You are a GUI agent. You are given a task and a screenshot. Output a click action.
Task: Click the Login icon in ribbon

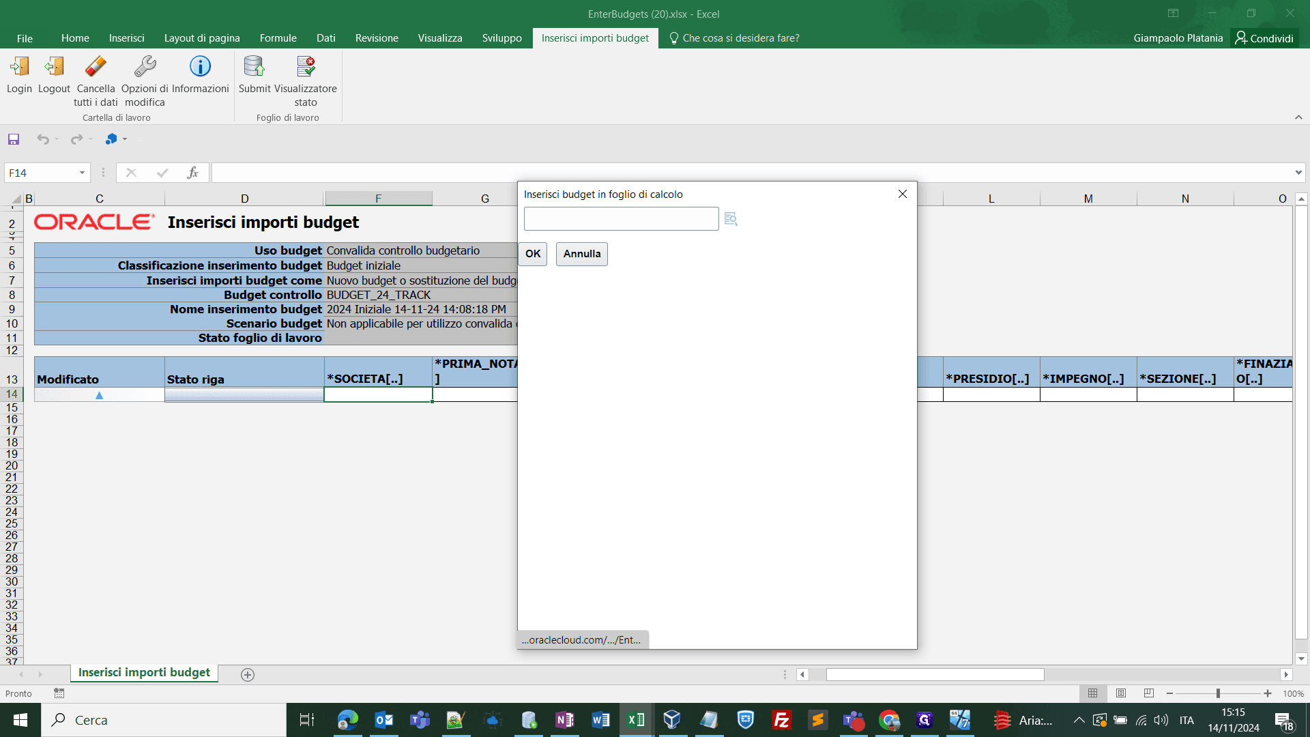[x=19, y=66]
